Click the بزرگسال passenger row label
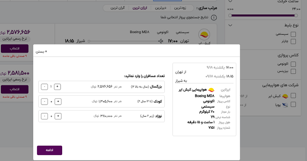 [156, 87]
